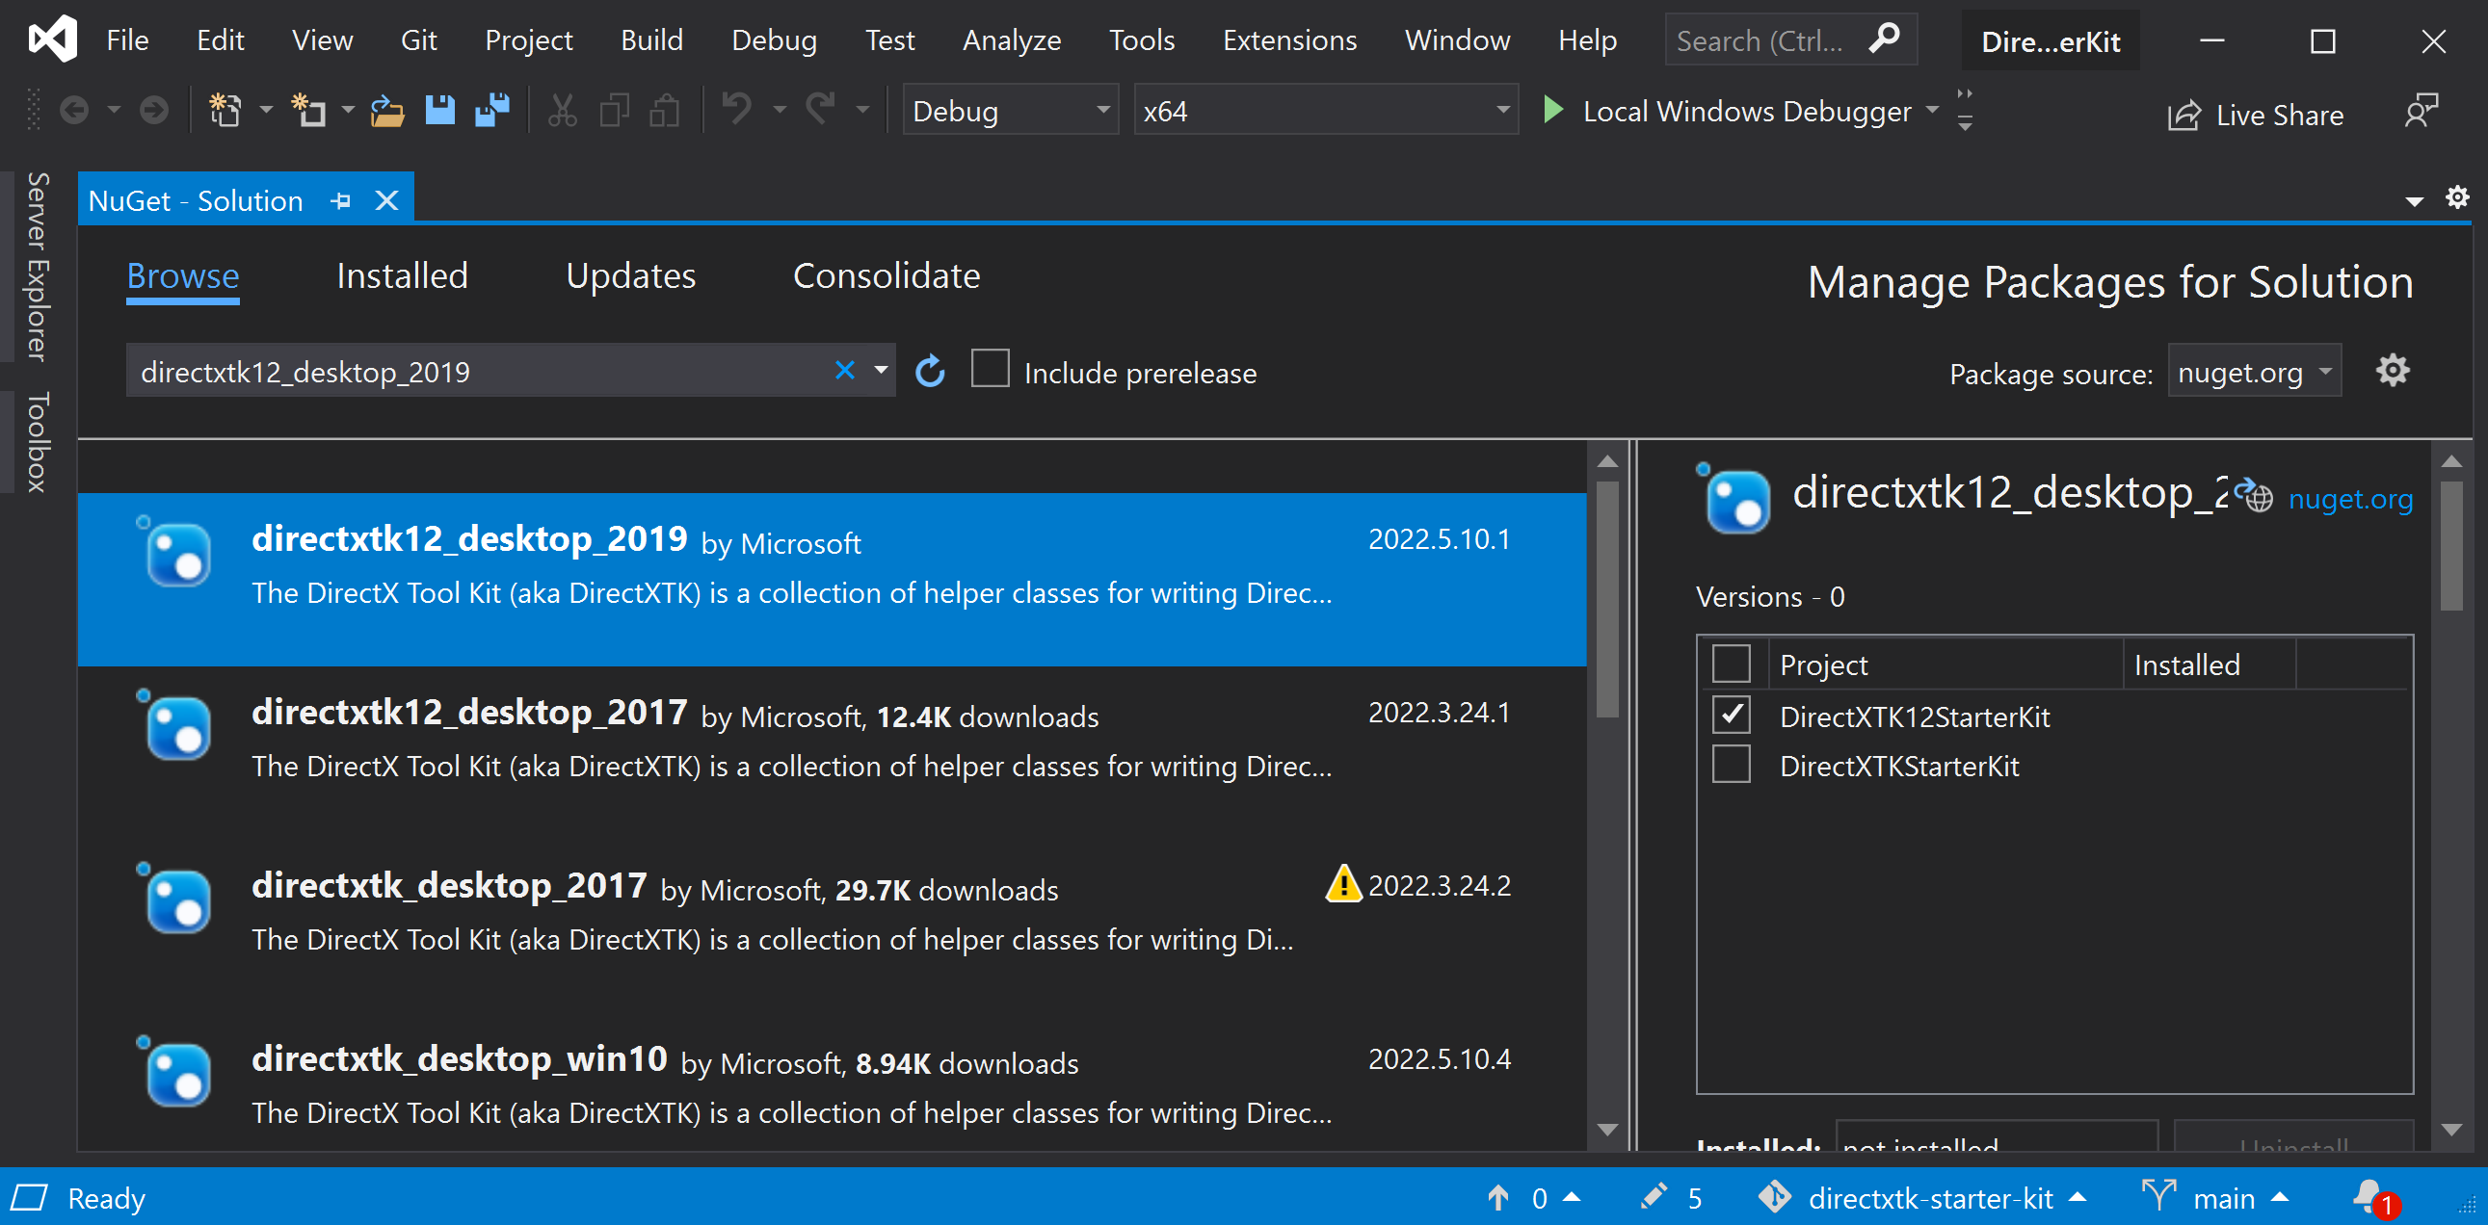2488x1225 pixels.
Task: Click down arrow of package list scrollbar
Action: pyautogui.click(x=1607, y=1129)
